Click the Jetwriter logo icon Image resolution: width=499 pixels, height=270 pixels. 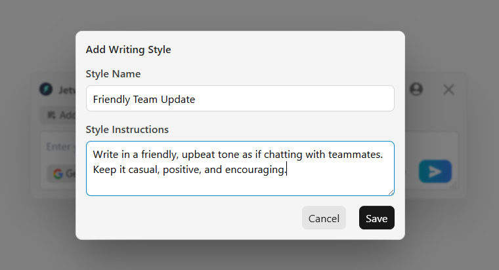coord(45,89)
